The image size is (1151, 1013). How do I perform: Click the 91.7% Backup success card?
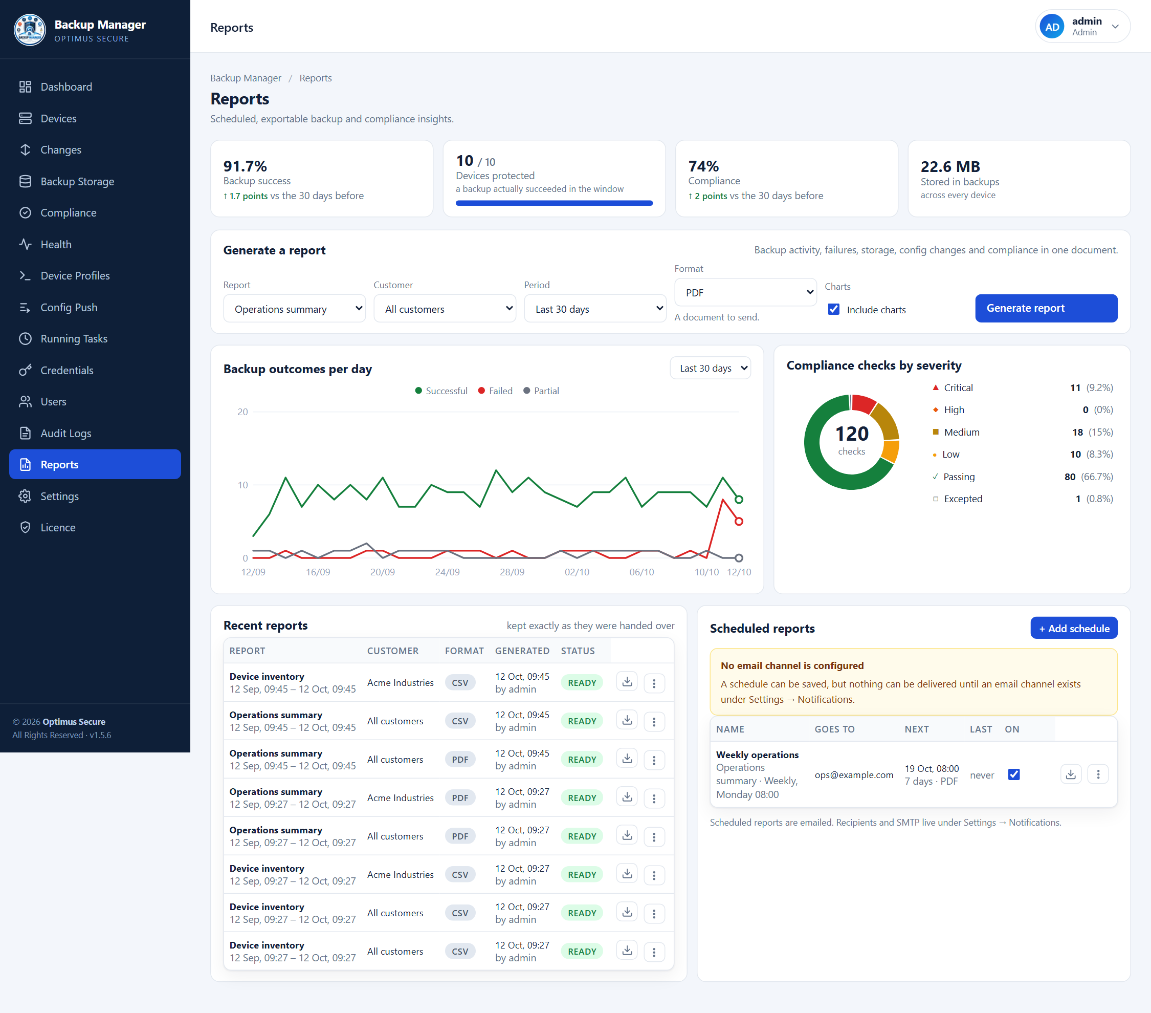(322, 179)
